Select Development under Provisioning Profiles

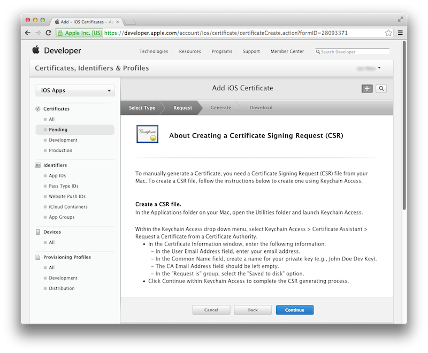pos(63,278)
